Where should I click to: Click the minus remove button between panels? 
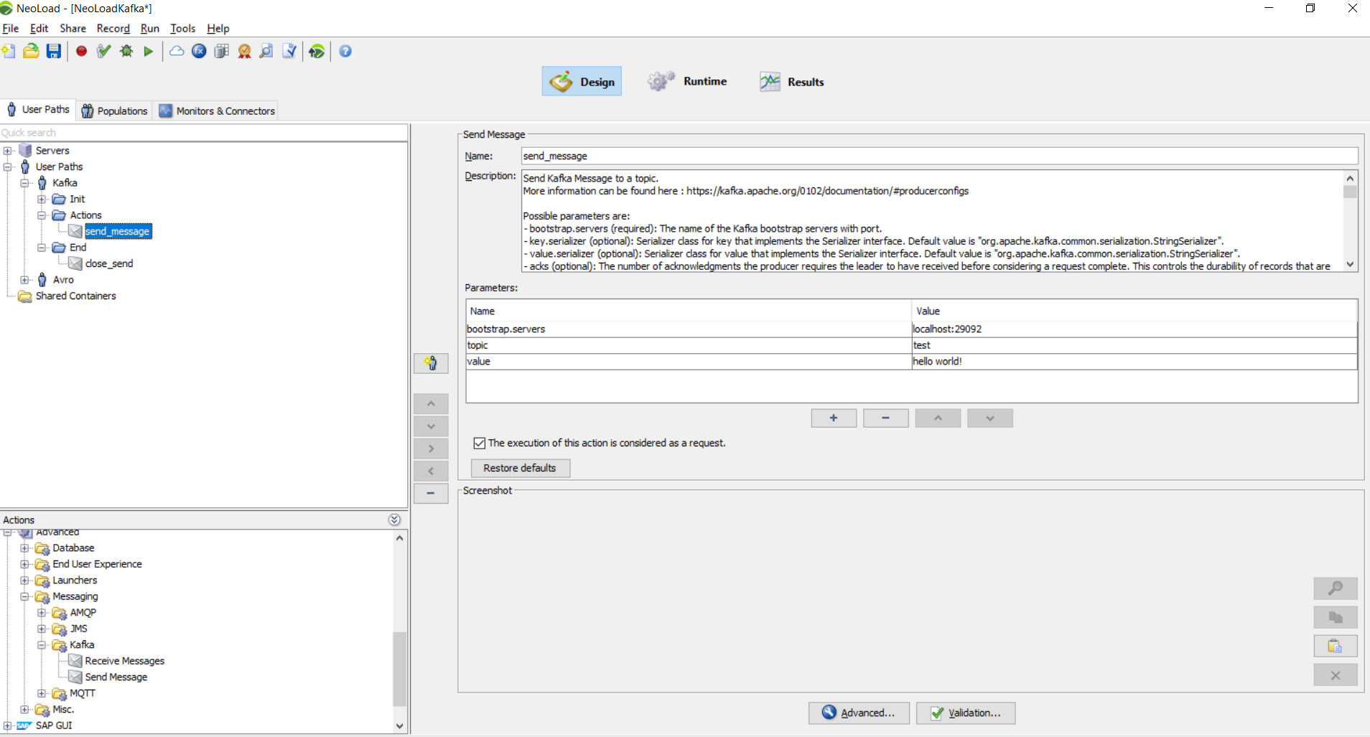tap(431, 493)
